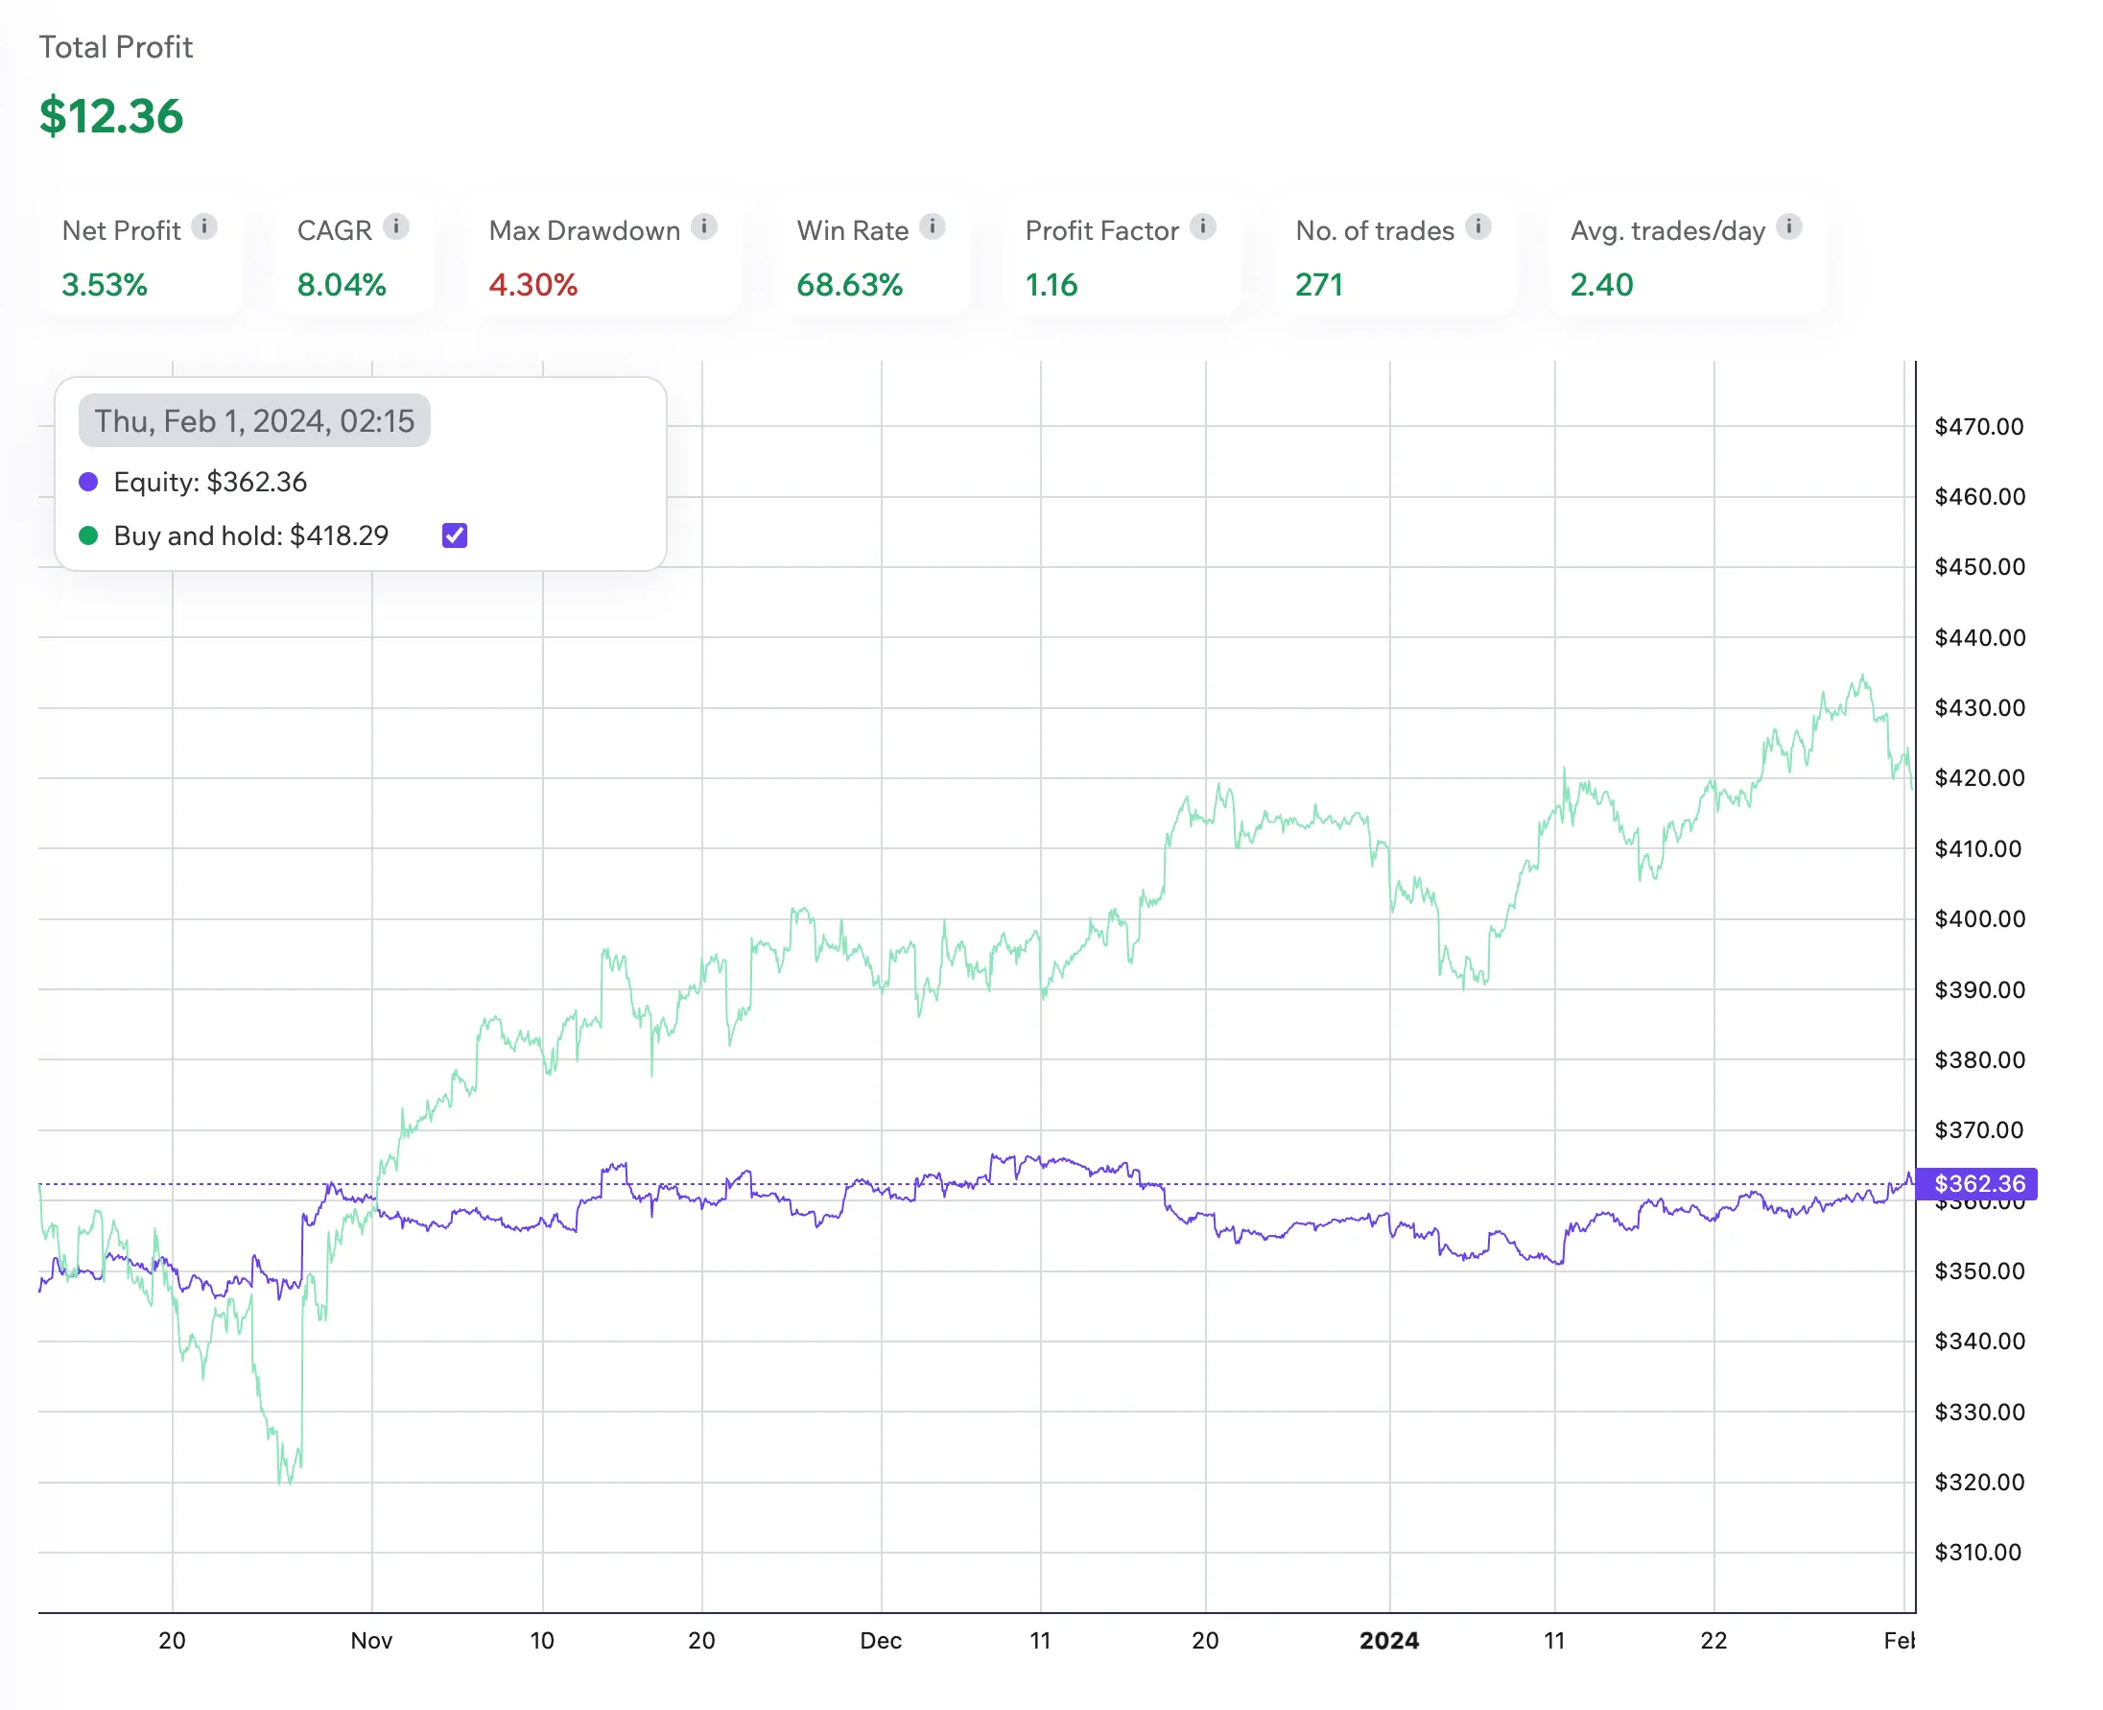Click the CAGR value 8.04%
Screen dimensions: 2103x1710
[x=342, y=285]
